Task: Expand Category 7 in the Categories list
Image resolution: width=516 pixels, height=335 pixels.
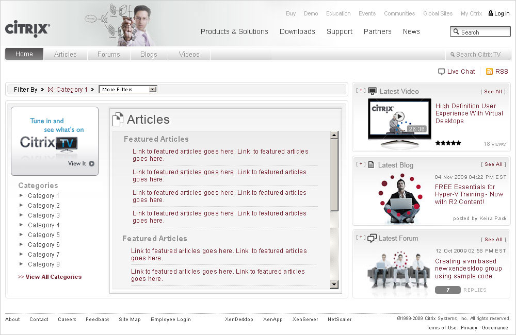Action: pyautogui.click(x=21, y=254)
